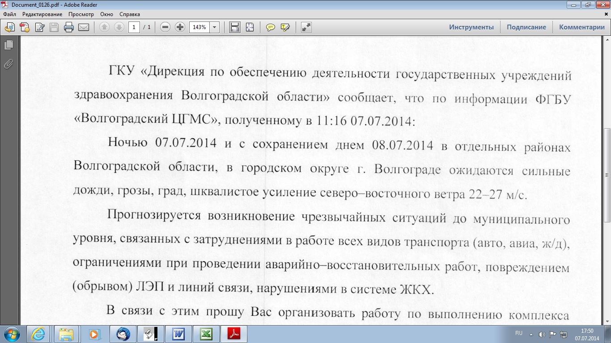Fit one full page to window icon
611x343 pixels.
(250, 27)
